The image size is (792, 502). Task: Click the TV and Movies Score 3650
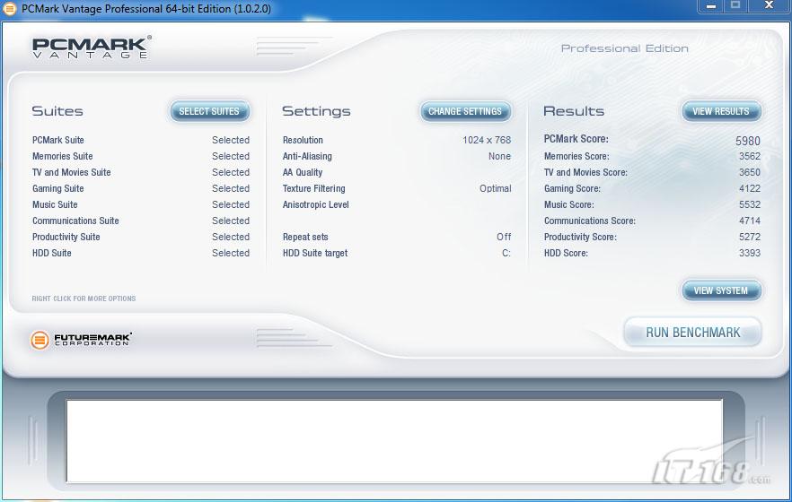coord(750,172)
